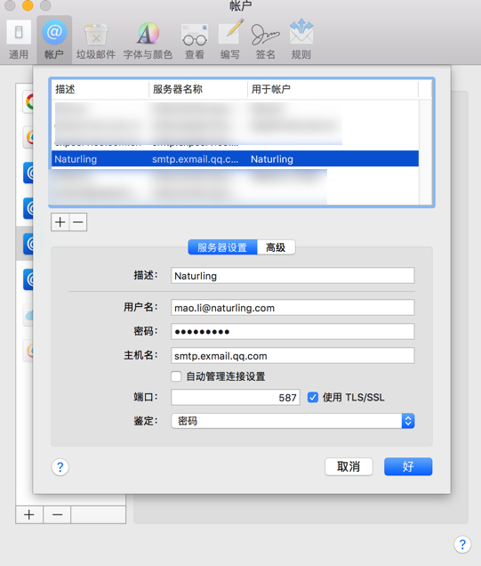Switch to the 高级 Advanced tab
The image size is (481, 566).
tap(277, 247)
